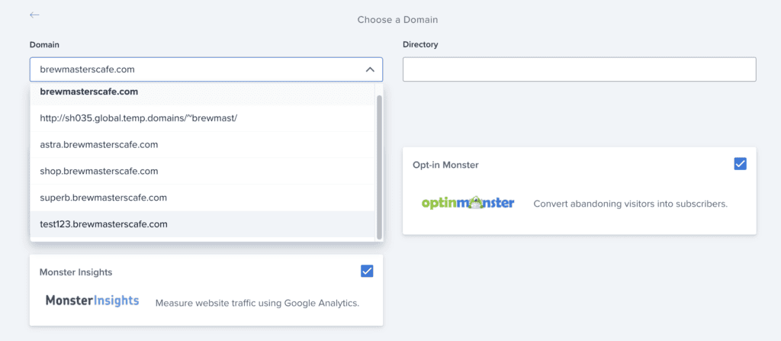
Task: Click the back arrow icon
Action: coord(34,15)
